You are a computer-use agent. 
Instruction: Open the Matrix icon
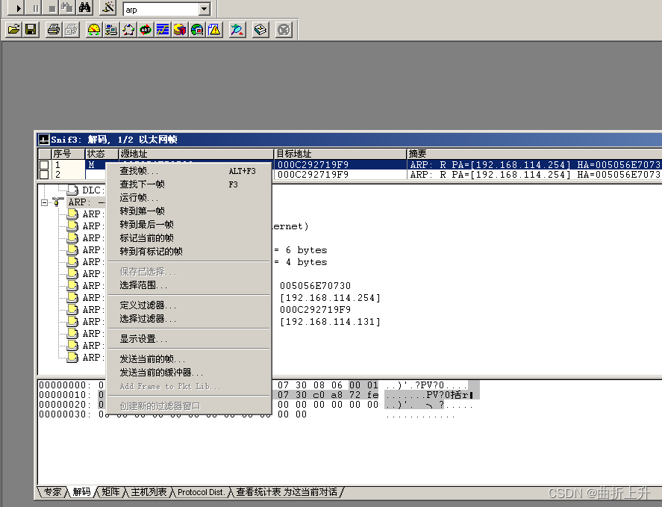(x=128, y=30)
